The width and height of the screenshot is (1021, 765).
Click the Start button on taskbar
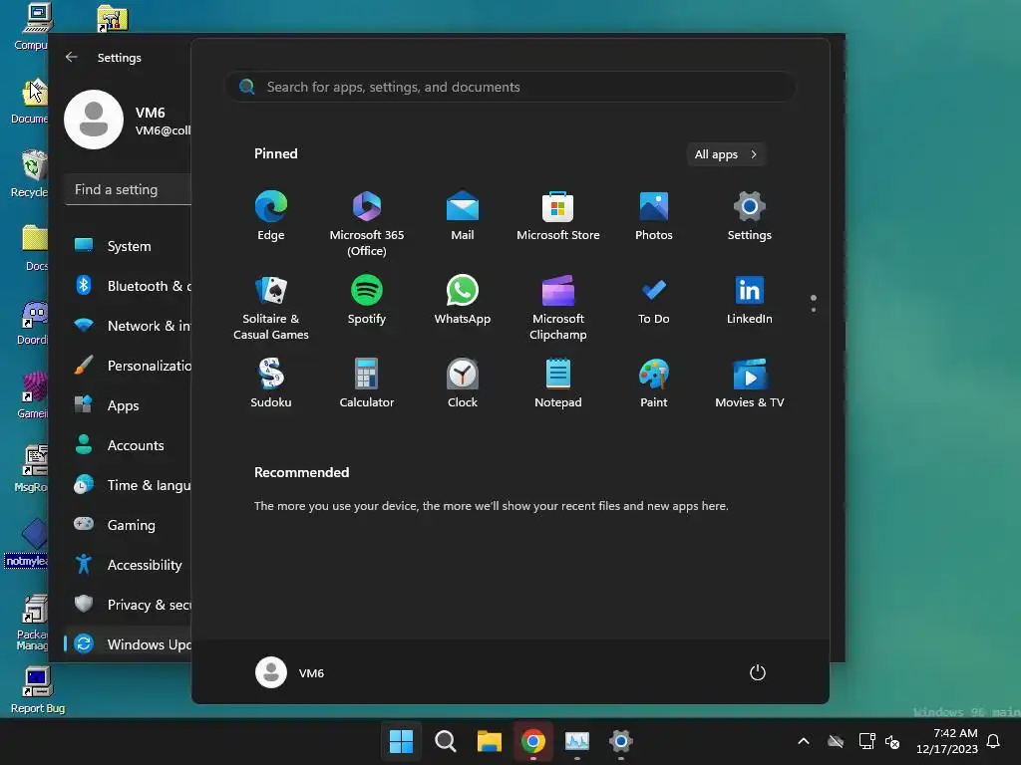[x=401, y=741]
